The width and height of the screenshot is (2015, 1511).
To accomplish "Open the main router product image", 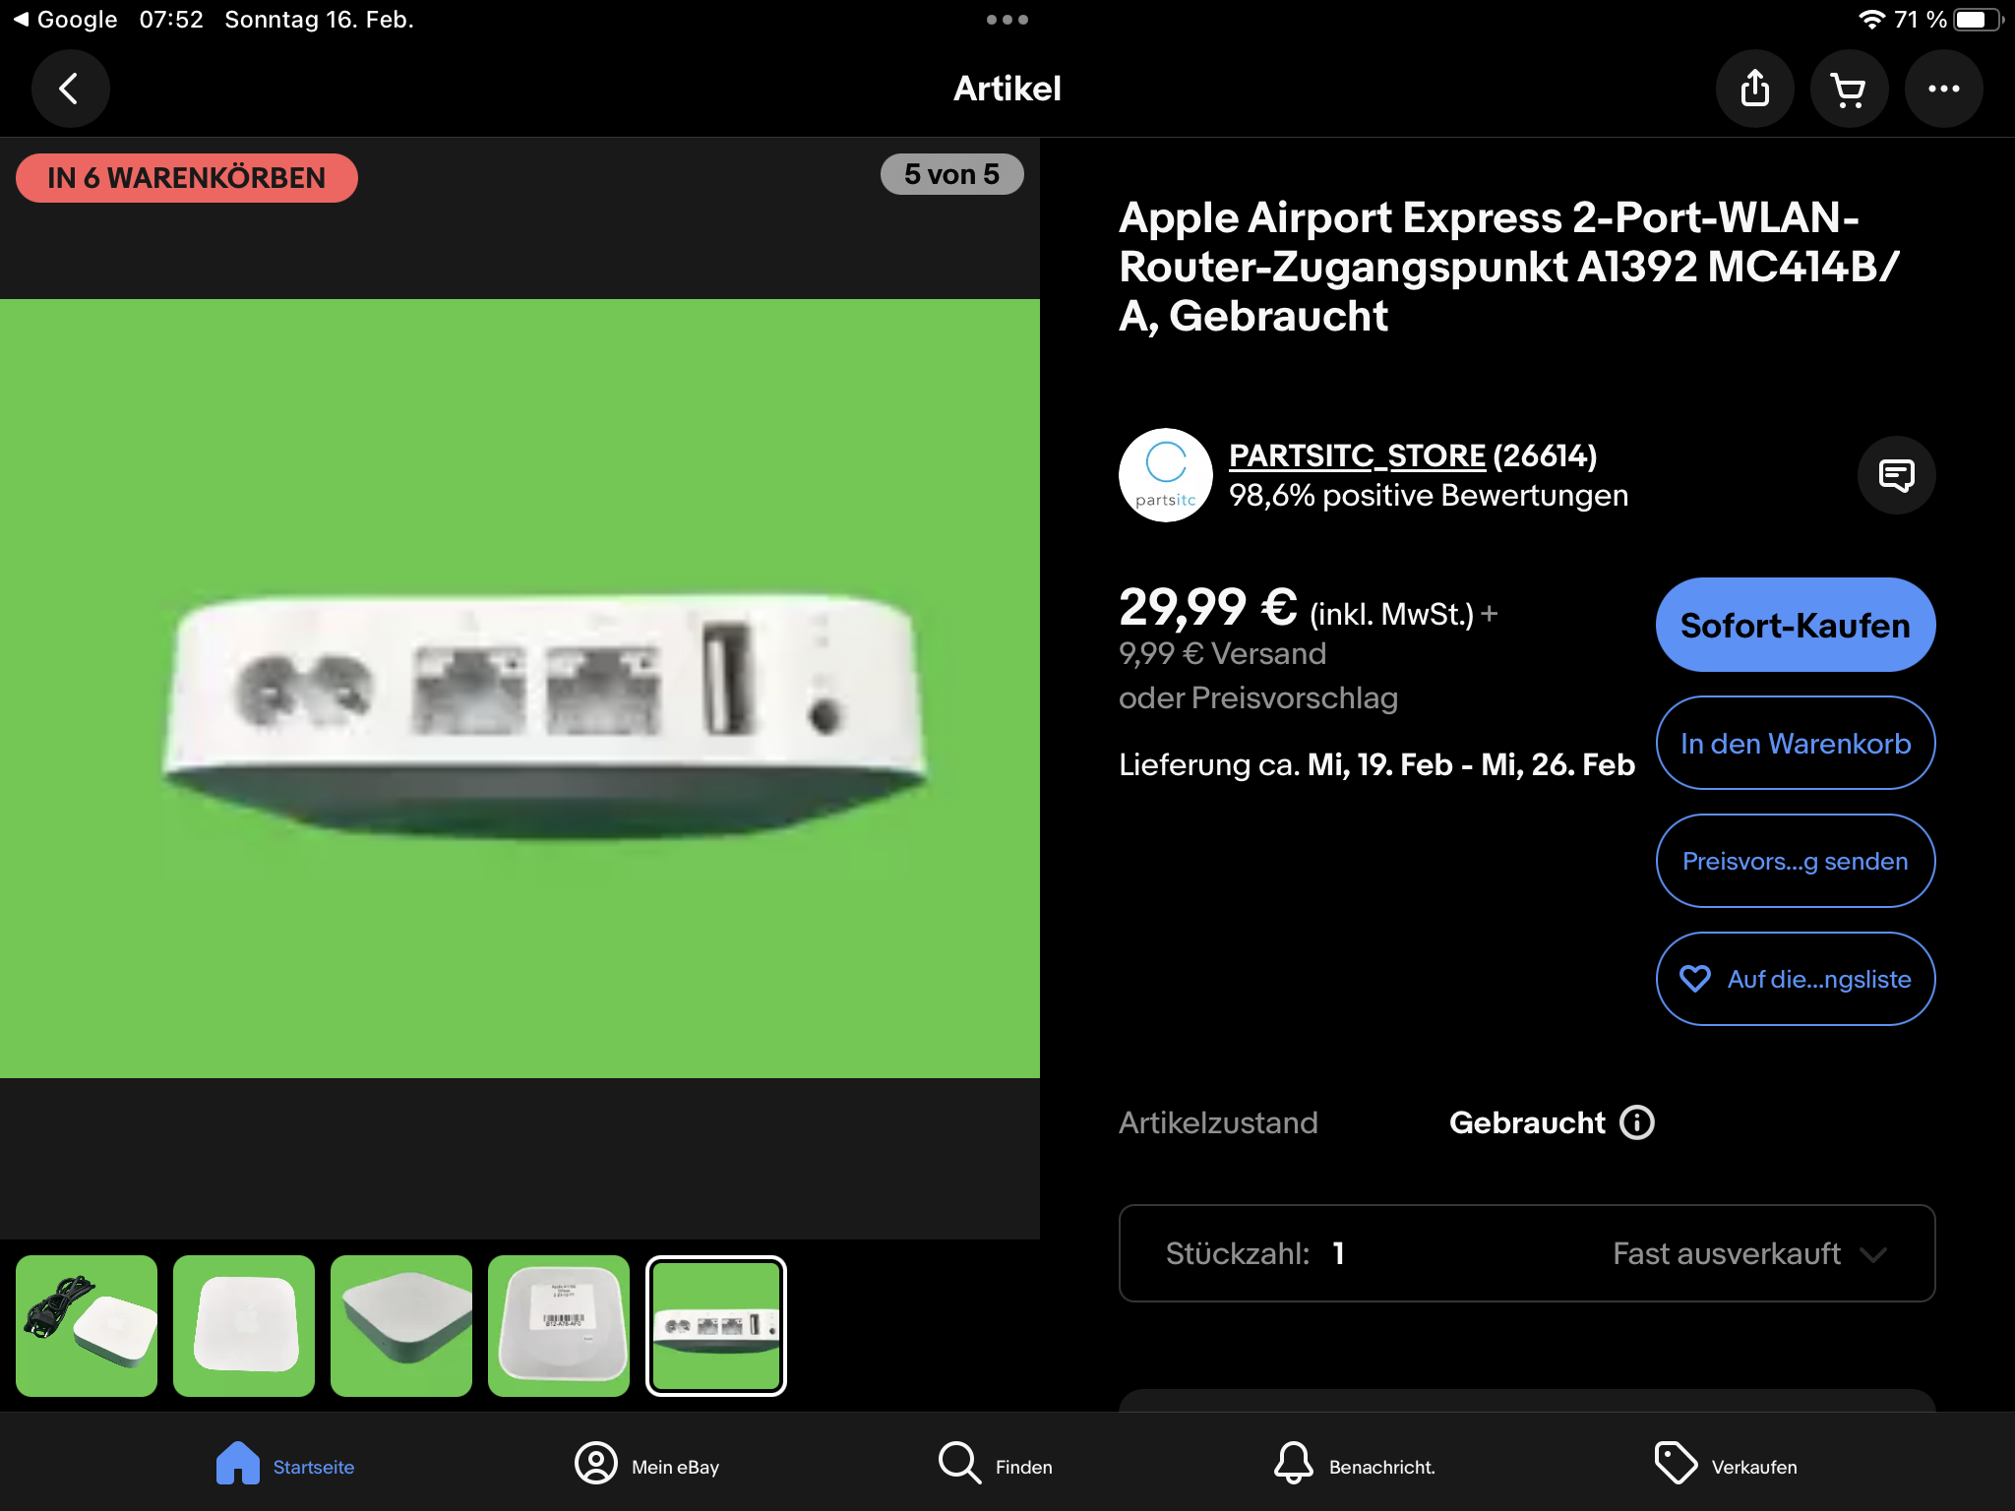I will pyautogui.click(x=519, y=689).
